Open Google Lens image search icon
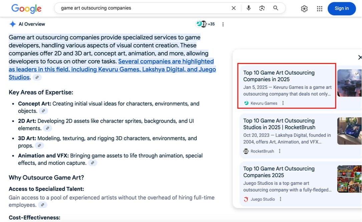 [x=262, y=8]
